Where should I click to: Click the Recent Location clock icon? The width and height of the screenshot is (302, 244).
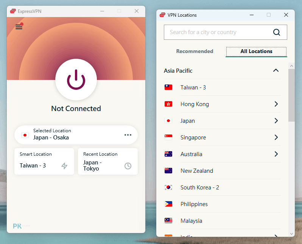[128, 166]
